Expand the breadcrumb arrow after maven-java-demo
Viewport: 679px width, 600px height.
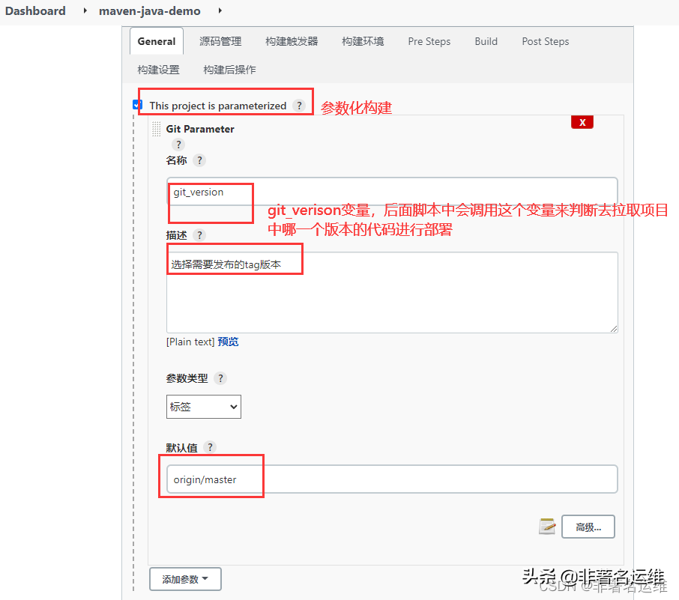pyautogui.click(x=210, y=10)
